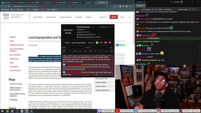This screenshot has height=113, width=201.
Task: Open Fatalities Database link
Action: click(x=17, y=45)
